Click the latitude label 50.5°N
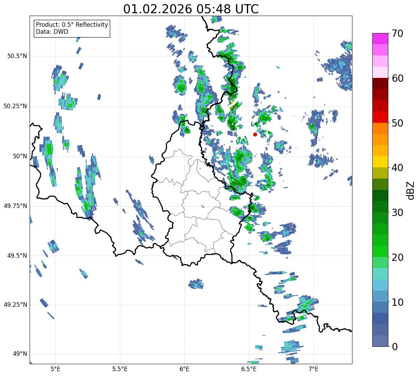The height and width of the screenshot is (376, 419). [17, 56]
